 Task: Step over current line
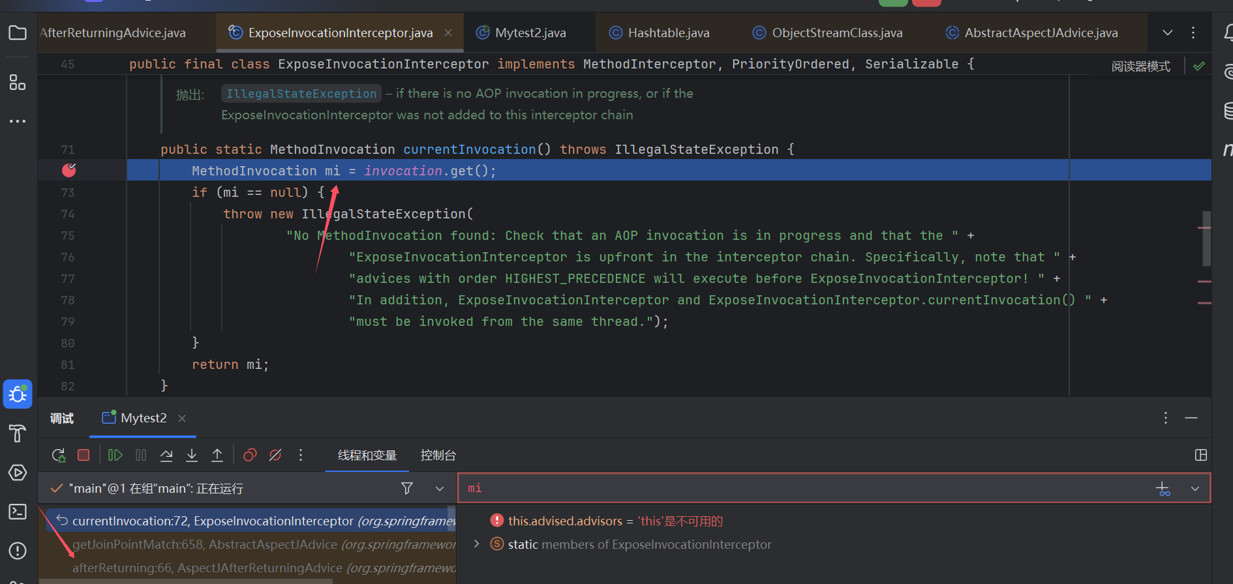[166, 455]
